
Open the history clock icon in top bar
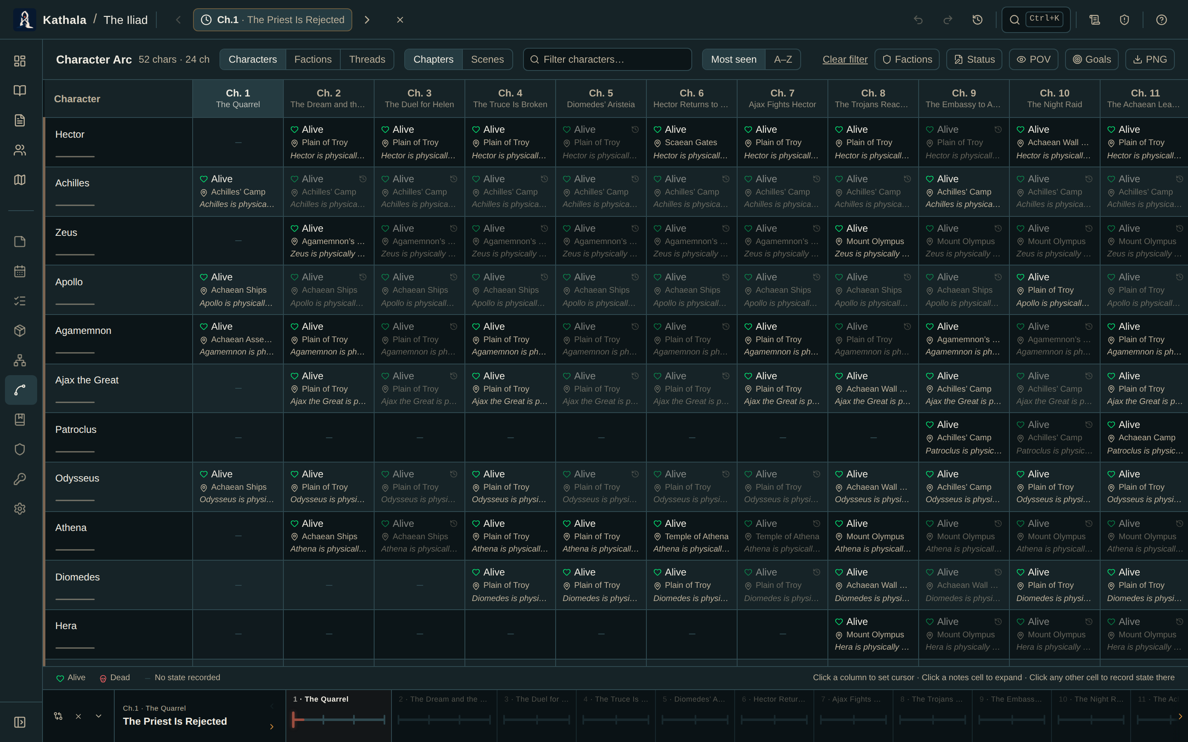(x=977, y=20)
